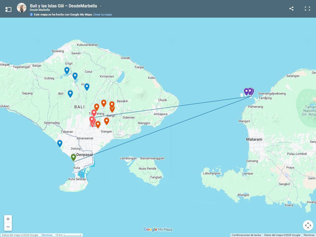
Task: Select the leftmost purple pin on Gili islands
Action: (x=246, y=92)
